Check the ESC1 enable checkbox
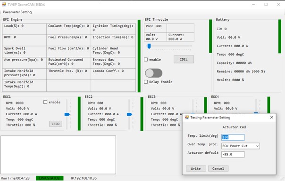 click(x=45, y=102)
